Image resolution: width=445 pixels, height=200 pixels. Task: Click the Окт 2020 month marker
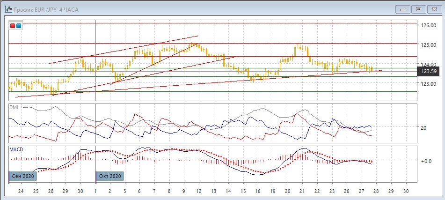coord(110,176)
